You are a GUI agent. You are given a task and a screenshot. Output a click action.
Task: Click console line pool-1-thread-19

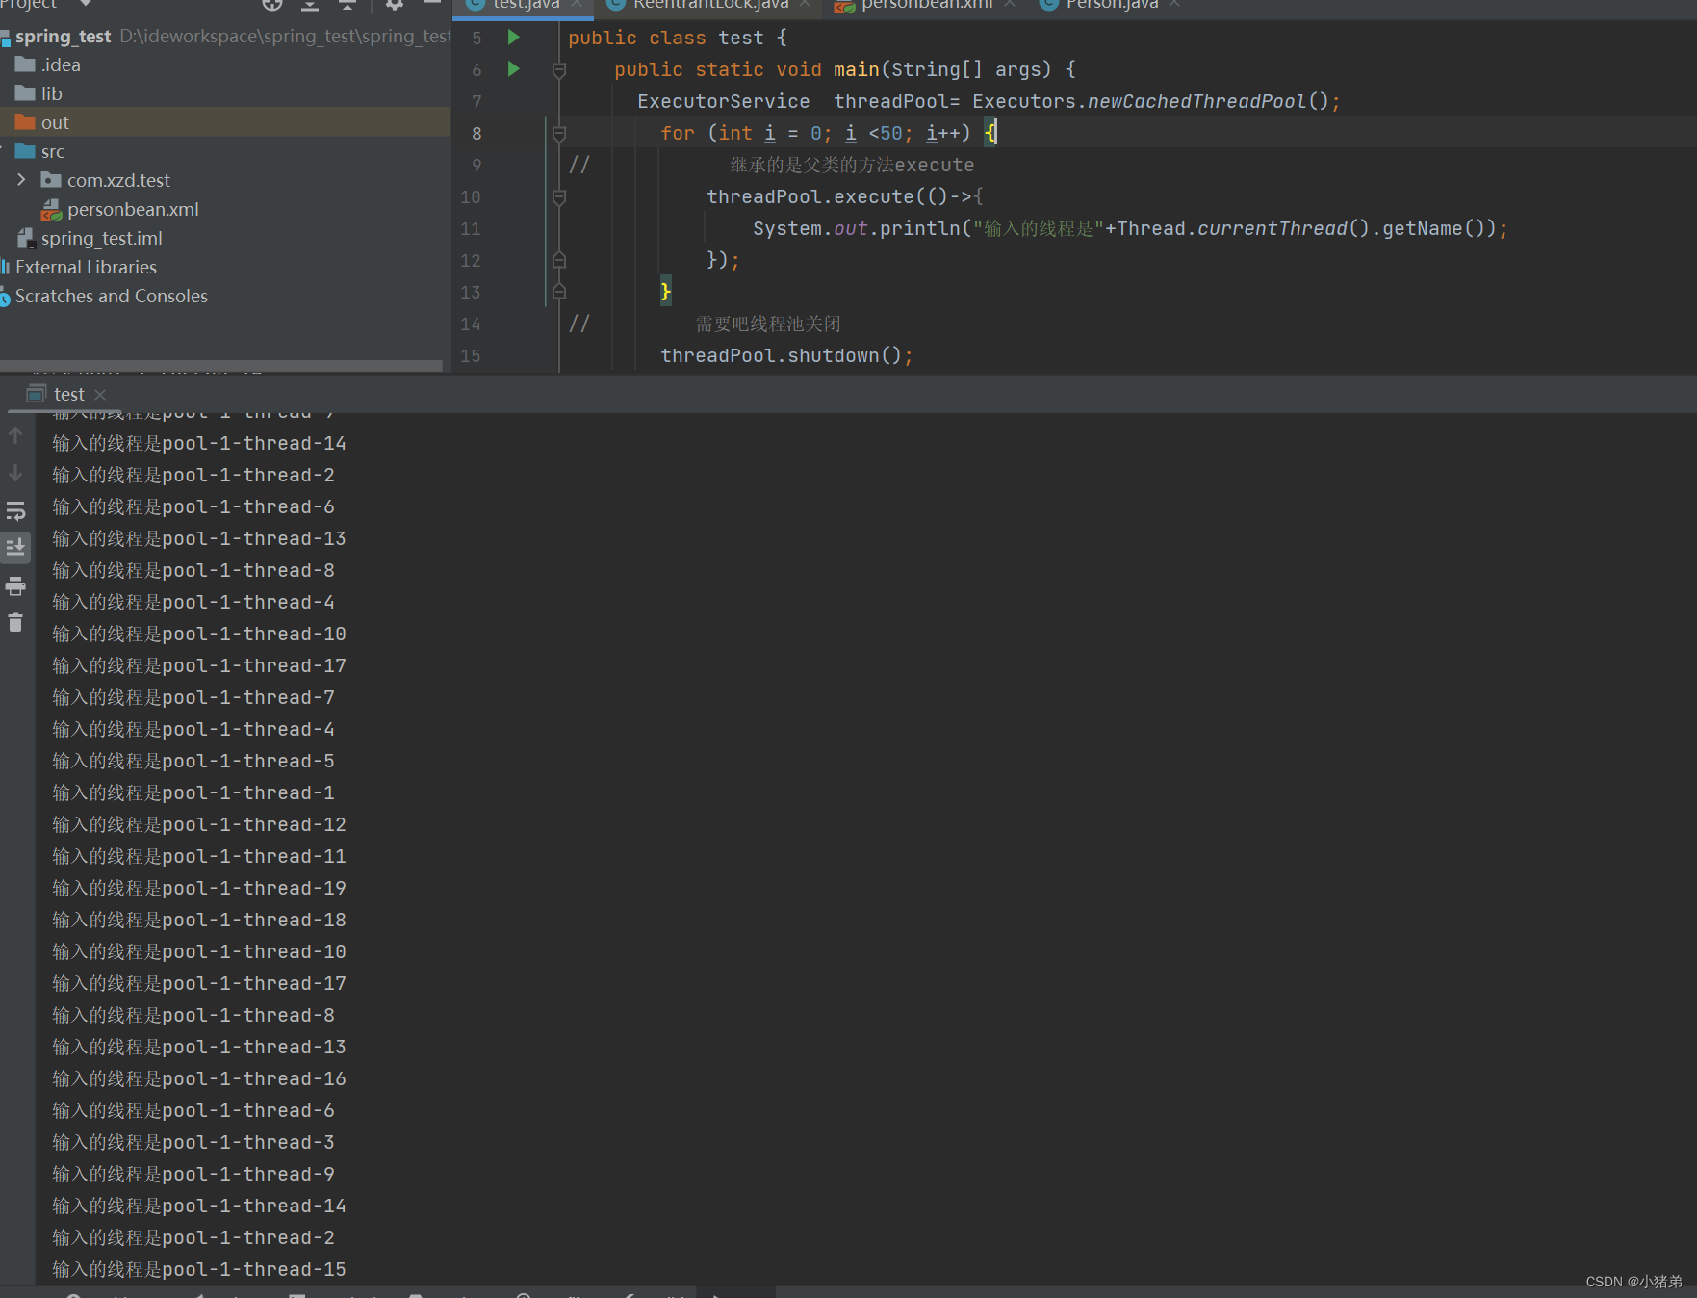pos(199,888)
